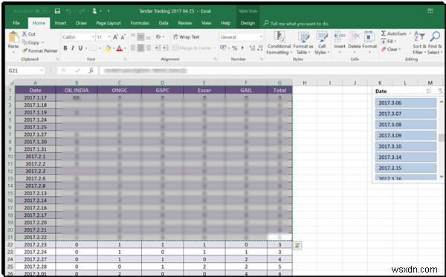
Task: Open the borders dropdown arrow
Action: (100, 48)
